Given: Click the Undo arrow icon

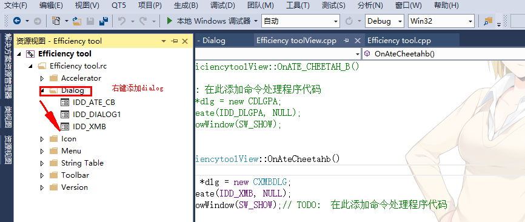Looking at the screenshot, I should coord(122,21).
